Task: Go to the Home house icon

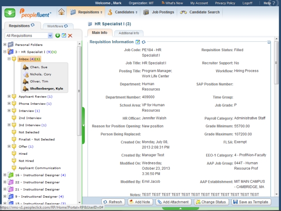Action: [x=61, y=12]
